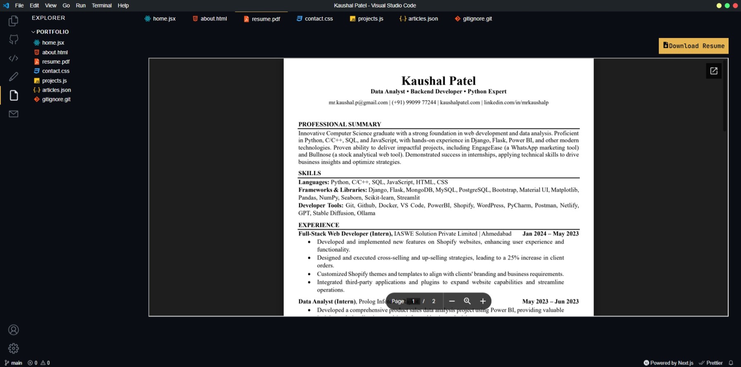Screen dimensions: 741x367
Task: Click the notification bell in status bar
Action: coord(731,363)
